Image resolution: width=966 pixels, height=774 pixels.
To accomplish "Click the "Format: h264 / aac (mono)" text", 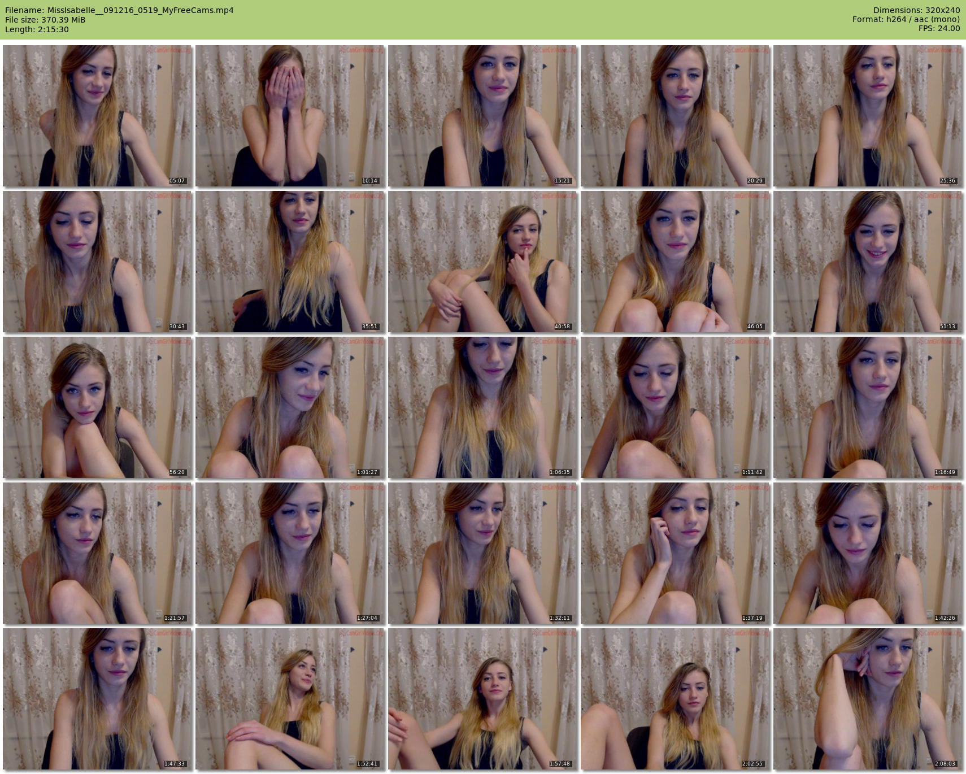I will (x=906, y=19).
